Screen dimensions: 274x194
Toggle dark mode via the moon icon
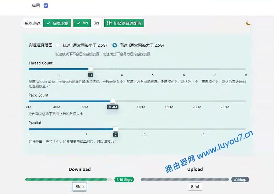(x=248, y=23)
